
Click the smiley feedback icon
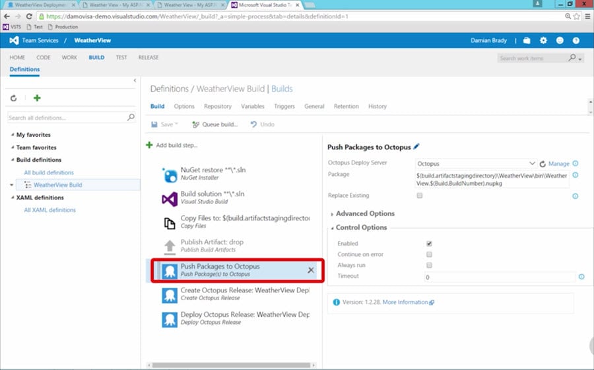pos(560,40)
